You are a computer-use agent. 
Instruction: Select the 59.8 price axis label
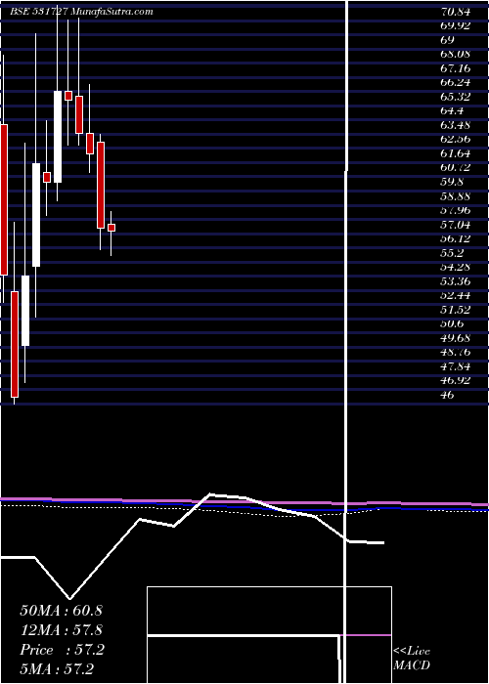(452, 182)
